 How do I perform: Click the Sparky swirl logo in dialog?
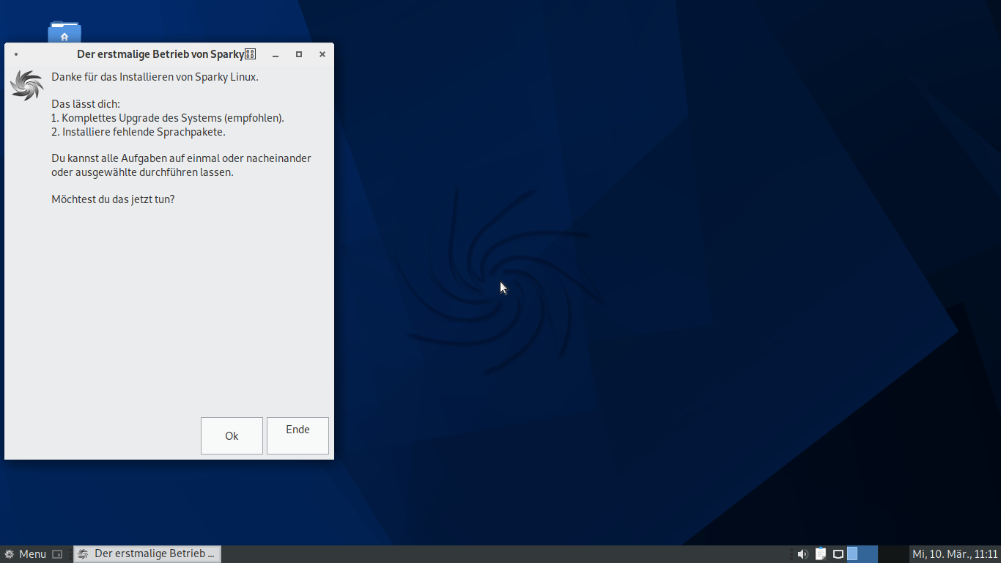[27, 85]
